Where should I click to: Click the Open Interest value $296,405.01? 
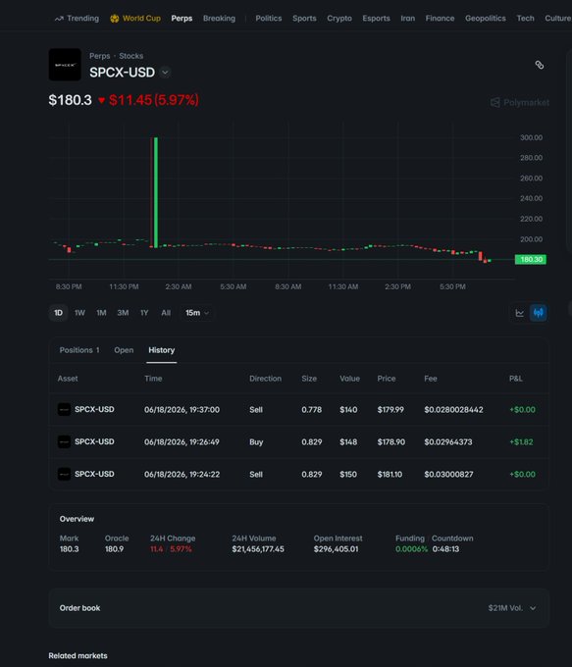click(x=336, y=549)
